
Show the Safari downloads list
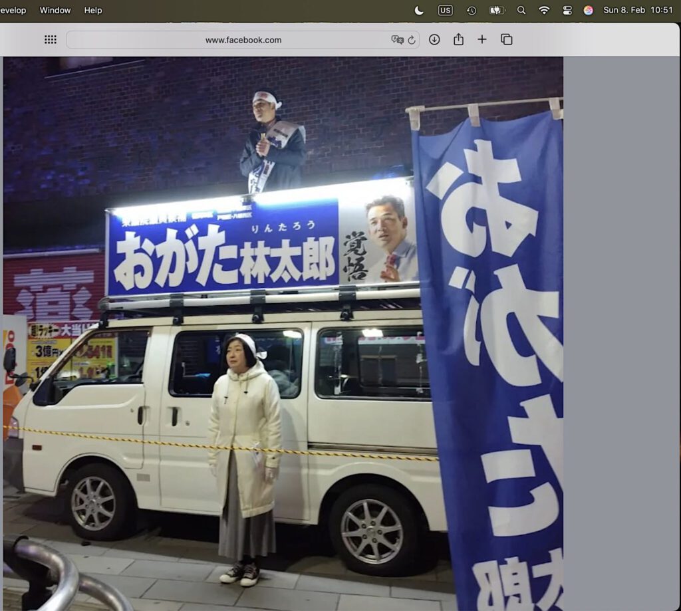434,40
